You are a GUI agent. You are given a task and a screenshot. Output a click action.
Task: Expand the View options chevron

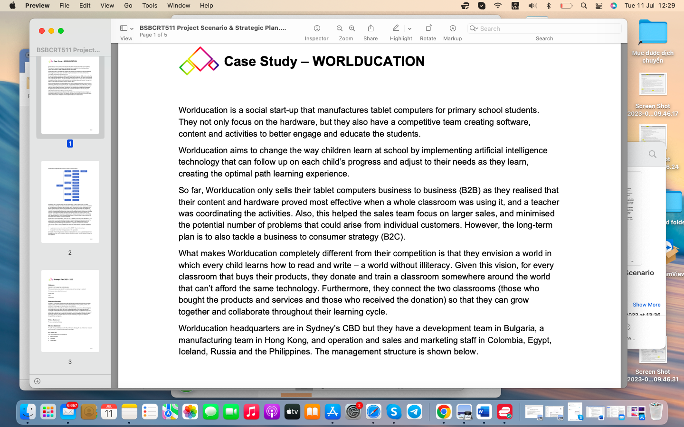(x=132, y=29)
